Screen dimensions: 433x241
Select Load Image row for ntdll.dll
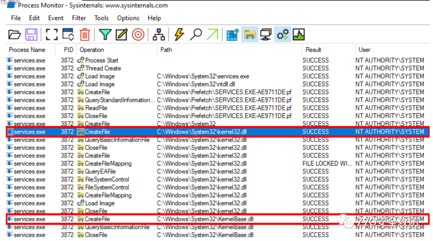click(x=218, y=84)
